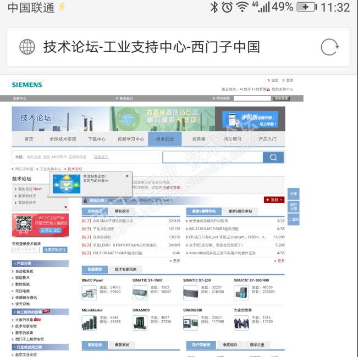Image resolution: width=358 pixels, height=357 pixels.
Task: Open the 视频学习中心 nav tab
Action: [x=131, y=139]
